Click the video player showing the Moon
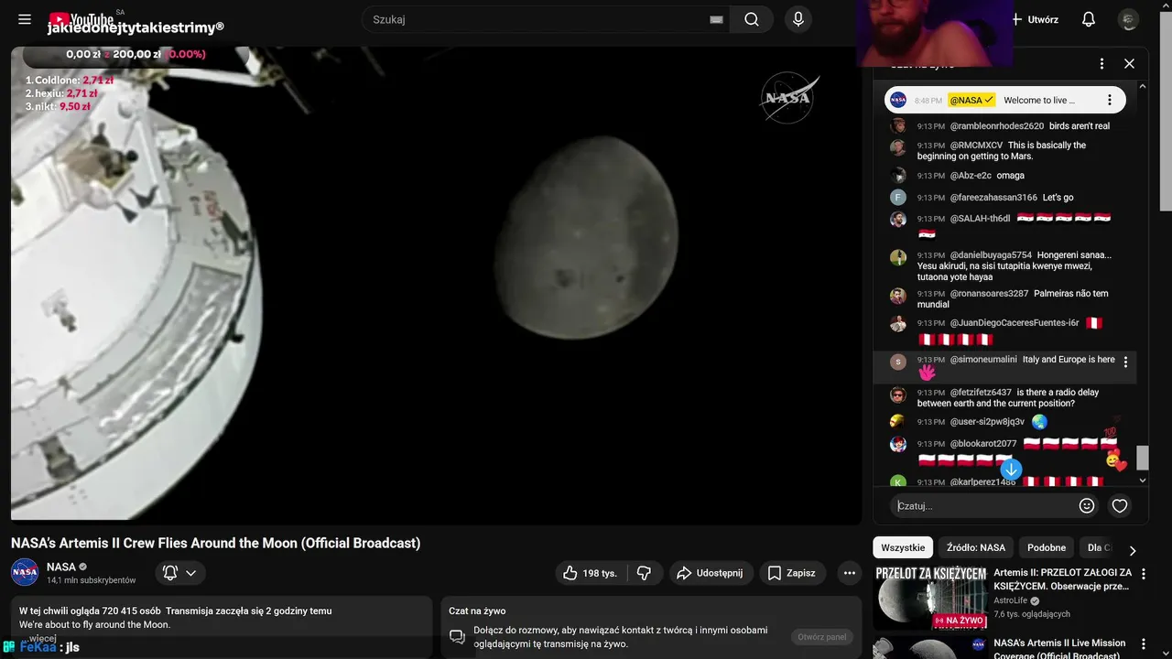 (436, 285)
